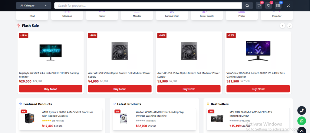Open MSI PRO B650M-P motherboard thumbnail
310x133 pixels.
pyautogui.click(x=217, y=118)
